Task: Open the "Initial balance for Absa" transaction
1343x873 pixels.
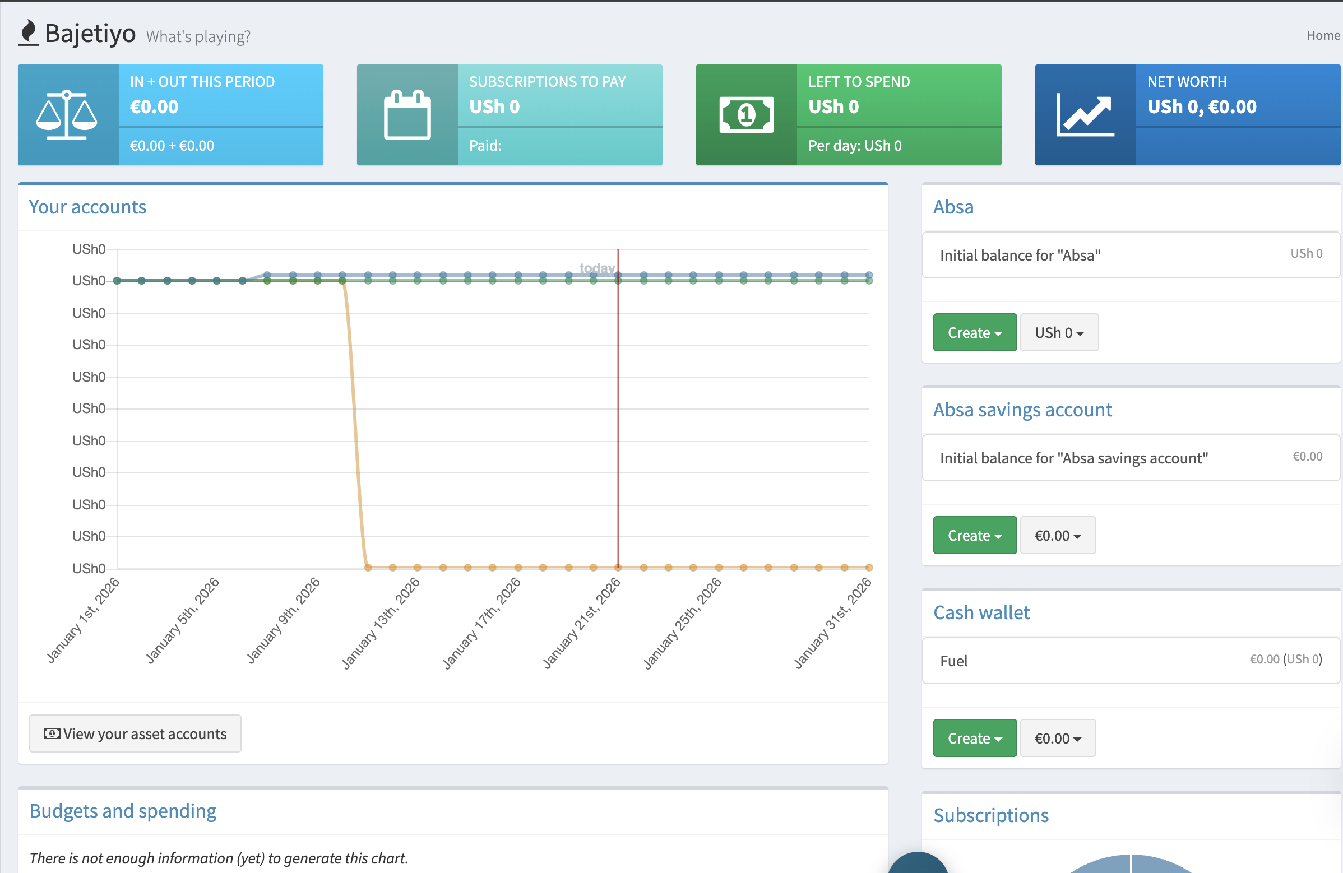Action: (x=1020, y=255)
